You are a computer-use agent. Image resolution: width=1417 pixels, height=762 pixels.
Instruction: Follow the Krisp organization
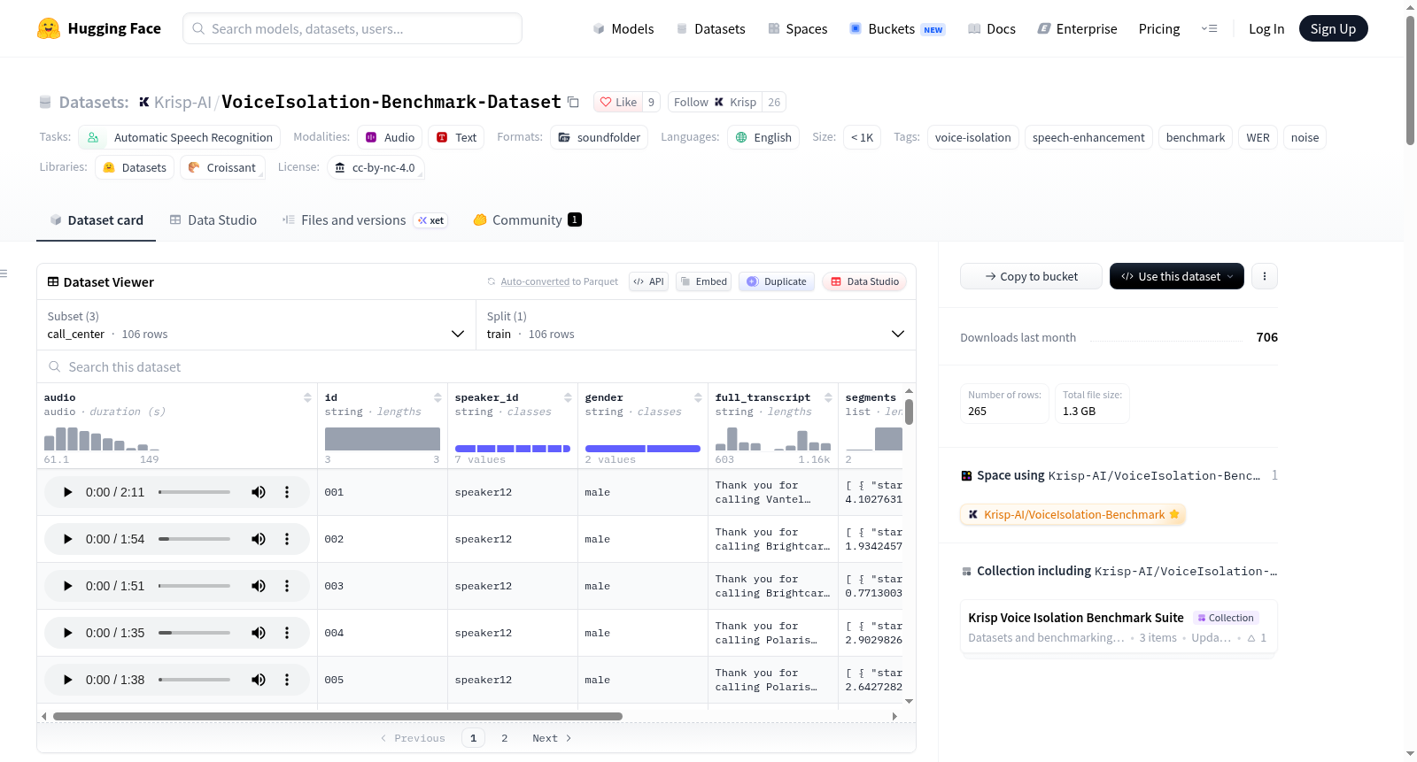715,102
